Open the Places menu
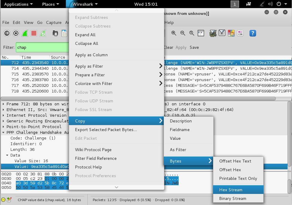 [51, 4]
